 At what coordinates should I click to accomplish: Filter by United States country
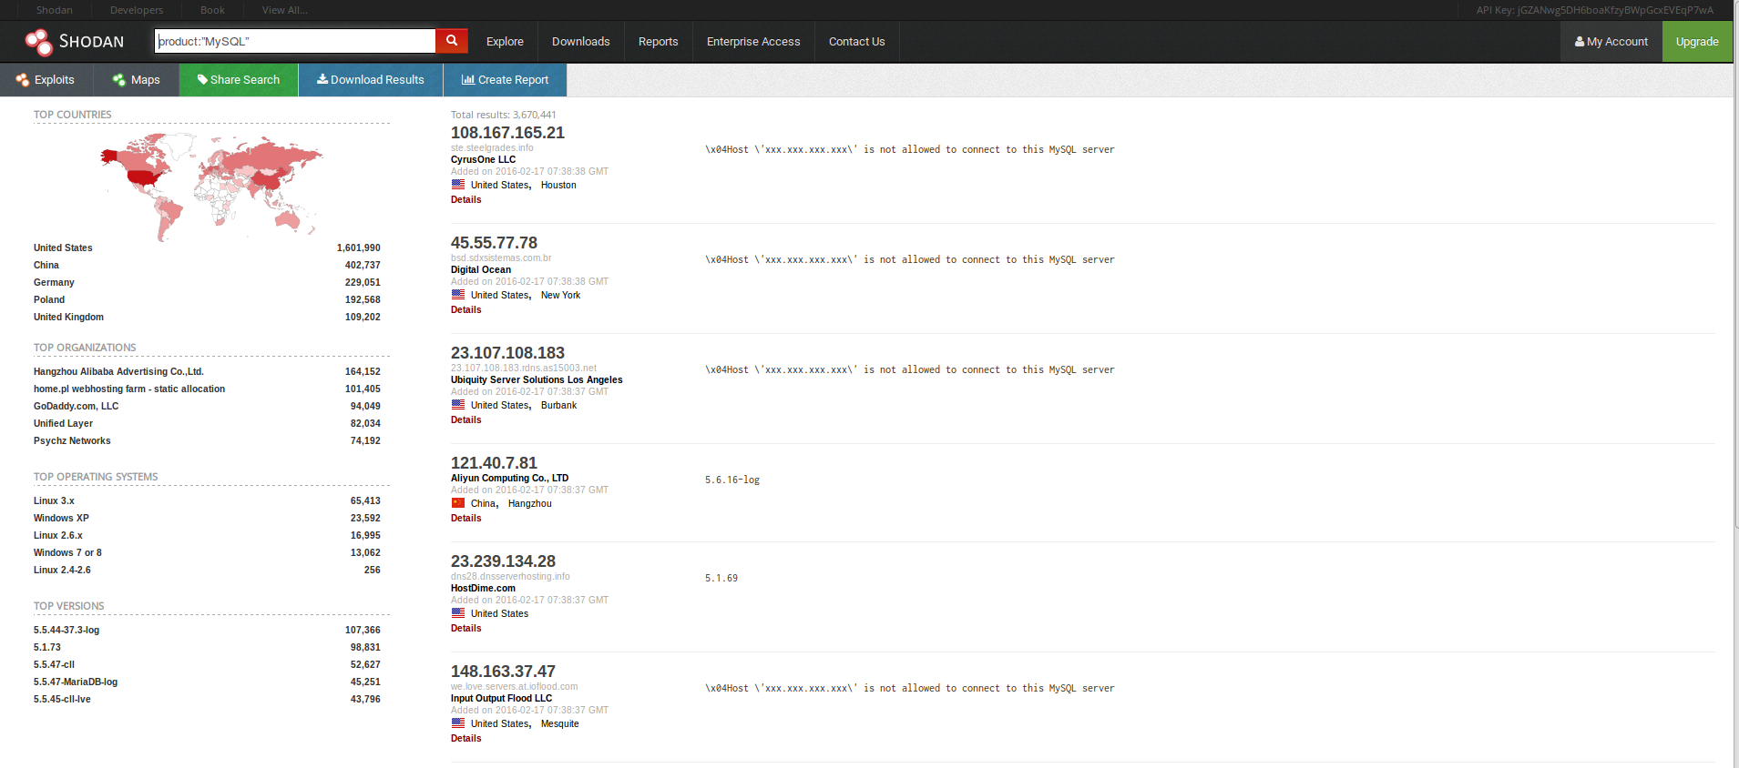[63, 248]
